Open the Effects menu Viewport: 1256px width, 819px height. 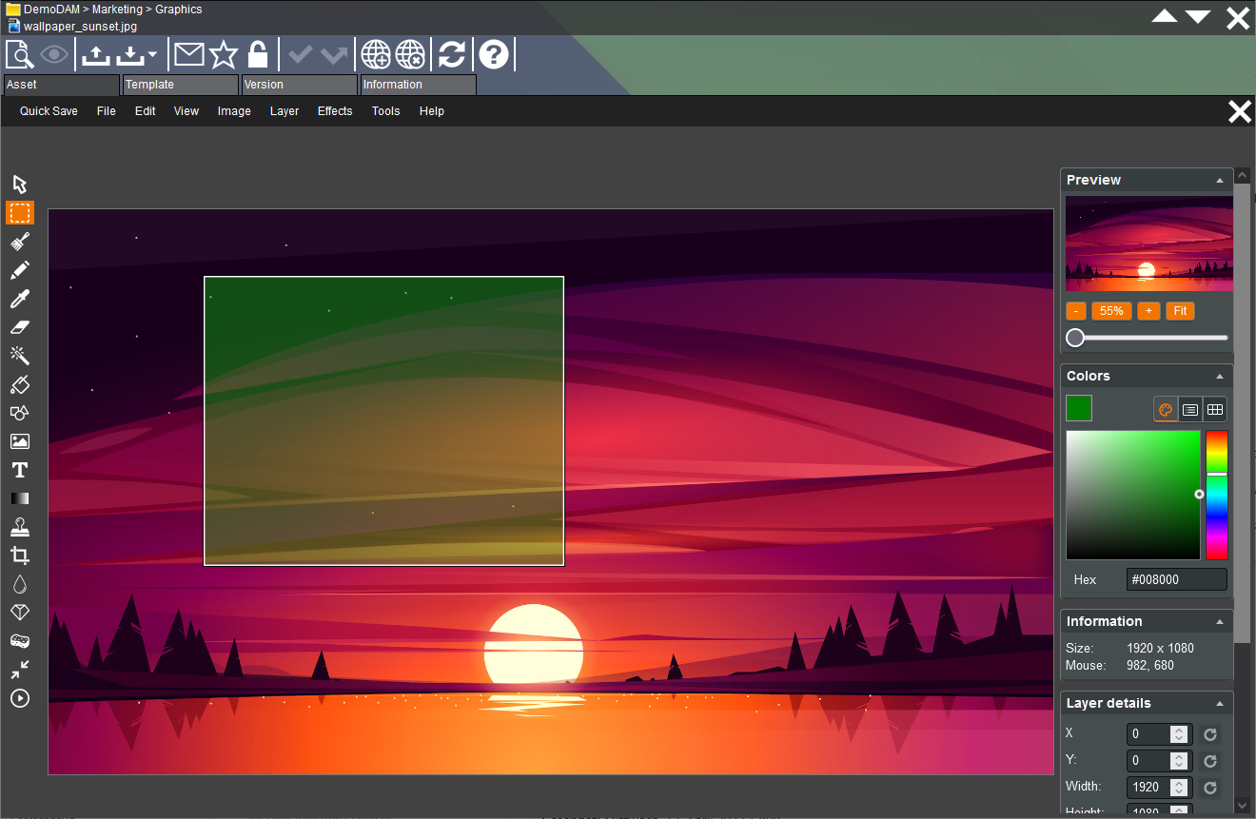click(x=334, y=111)
